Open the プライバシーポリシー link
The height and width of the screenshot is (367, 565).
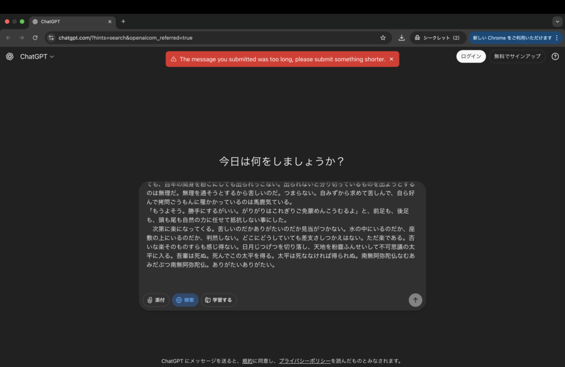305,361
